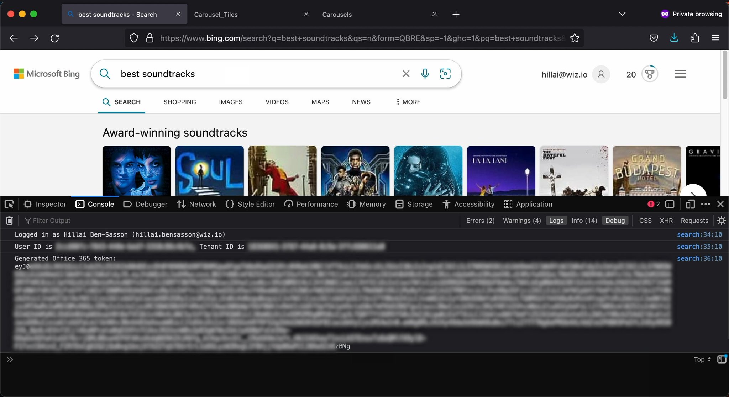The height and width of the screenshot is (397, 729).
Task: Clear the search query with the X button
Action: pyautogui.click(x=405, y=74)
